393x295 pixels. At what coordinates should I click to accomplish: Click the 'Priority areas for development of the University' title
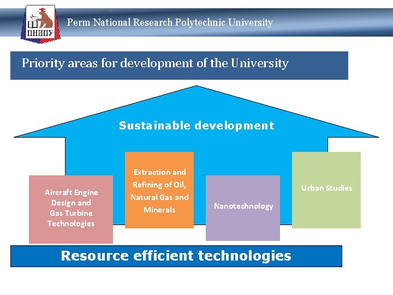pos(155,63)
